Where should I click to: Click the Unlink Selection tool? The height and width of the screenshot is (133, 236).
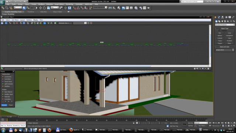(7, 8)
